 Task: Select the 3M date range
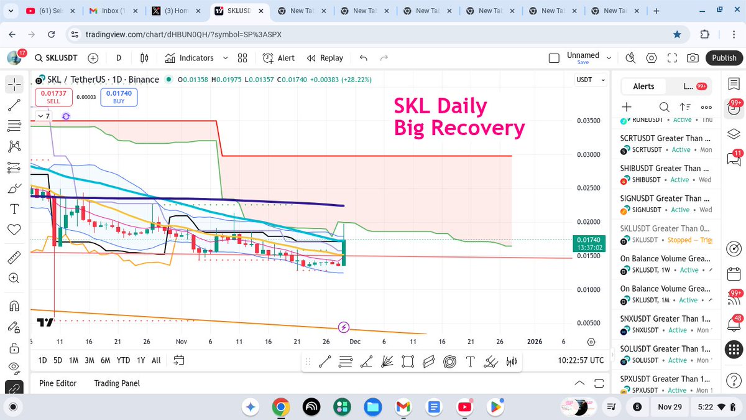(x=90, y=360)
